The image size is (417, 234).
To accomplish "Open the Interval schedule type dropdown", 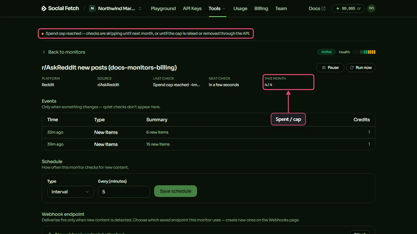I will click(70, 192).
